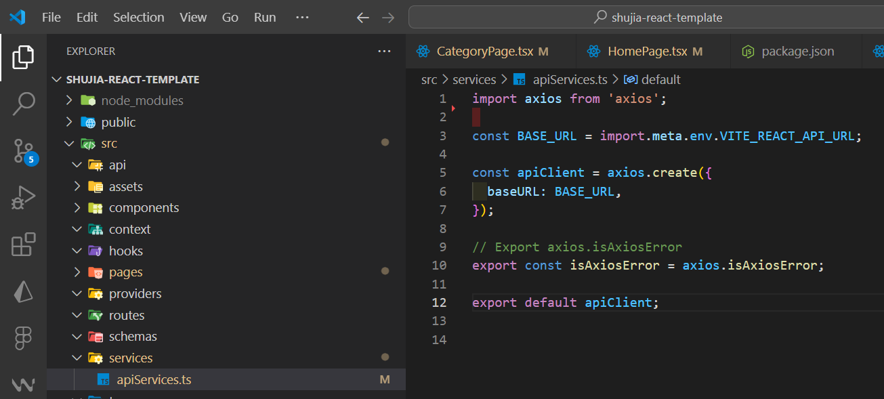Open the Explorer view in the activity bar
The width and height of the screenshot is (884, 399).
coord(23,57)
